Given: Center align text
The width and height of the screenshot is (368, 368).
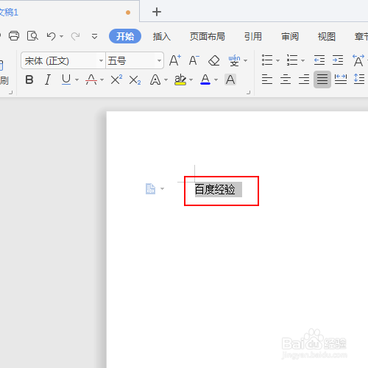Looking at the screenshot, I should click(286, 79).
